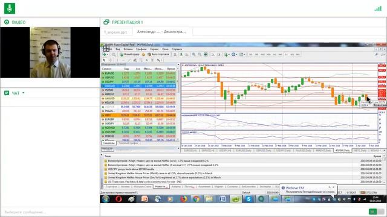Screen dimensions: 387x217
Task: Click the presenter video thumbnail
Action: pyautogui.click(x=50, y=52)
